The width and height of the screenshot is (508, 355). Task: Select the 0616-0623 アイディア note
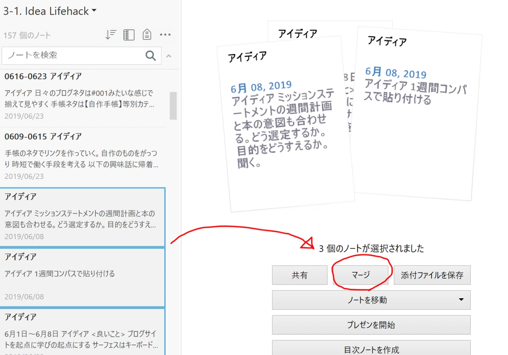pyautogui.click(x=83, y=96)
